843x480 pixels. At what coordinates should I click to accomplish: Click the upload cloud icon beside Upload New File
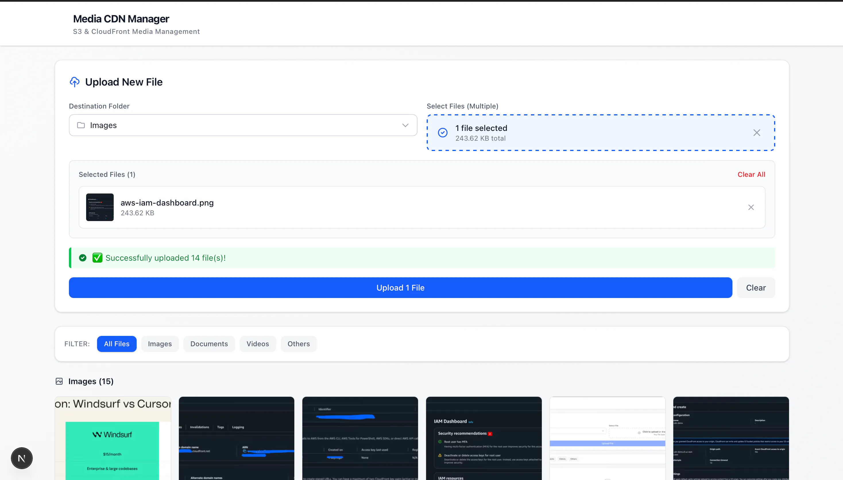tap(74, 82)
